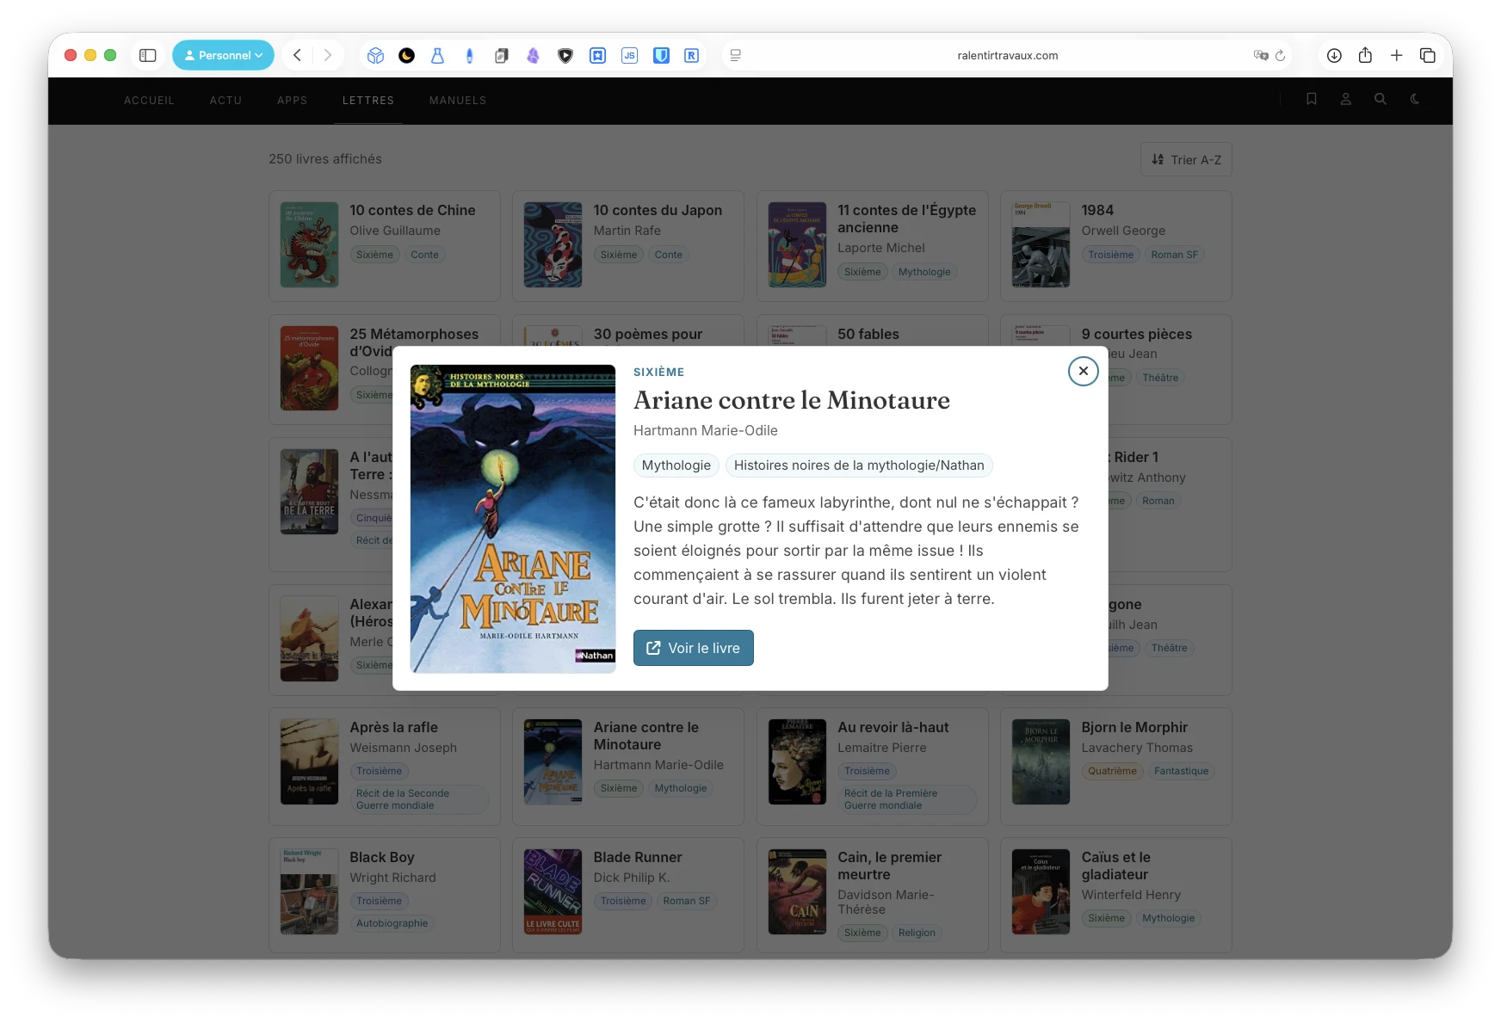Open 11 contes de l'Égypte ancienne card
The width and height of the screenshot is (1501, 1023).
tap(872, 246)
